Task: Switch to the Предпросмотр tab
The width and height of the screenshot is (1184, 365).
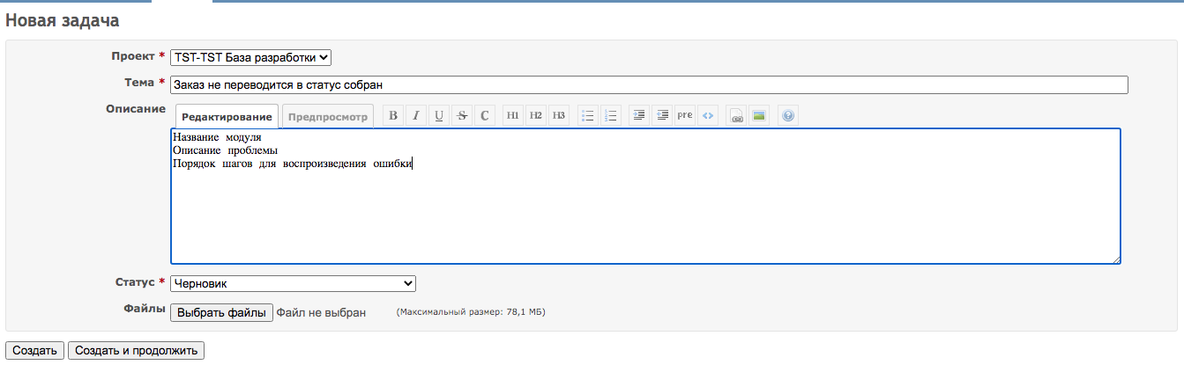Action: [x=328, y=117]
